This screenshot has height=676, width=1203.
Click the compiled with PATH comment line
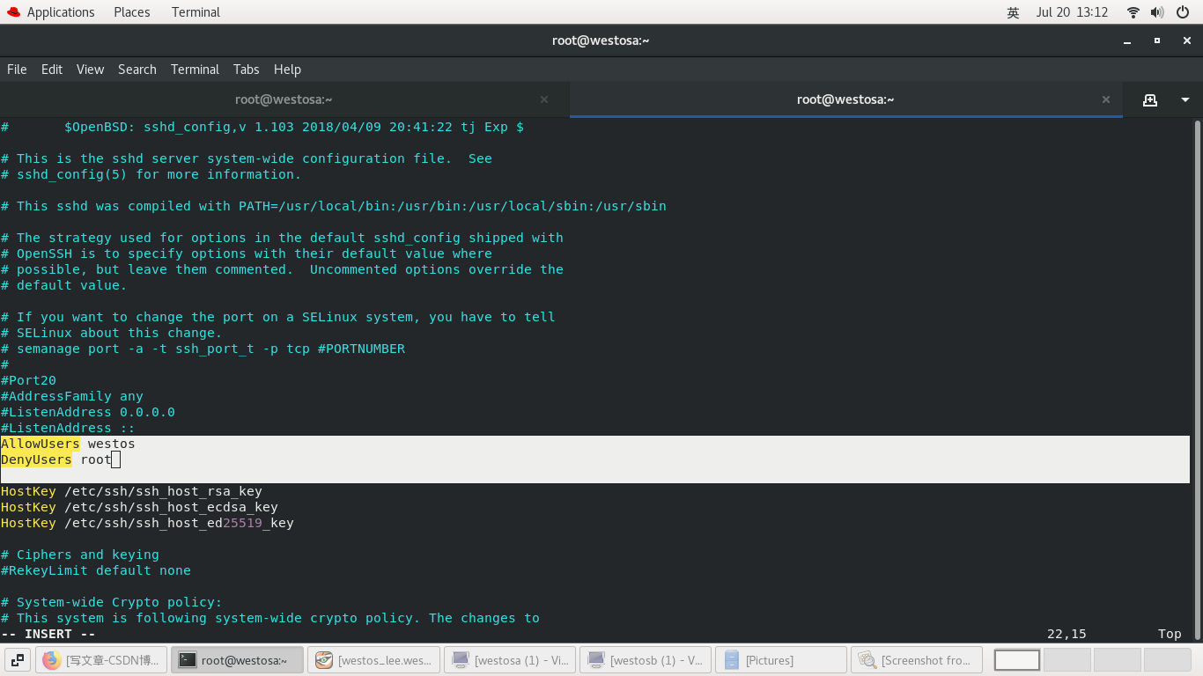(333, 206)
